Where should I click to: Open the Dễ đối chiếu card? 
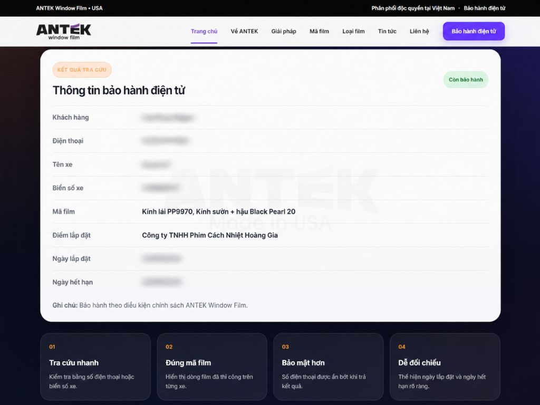point(445,367)
